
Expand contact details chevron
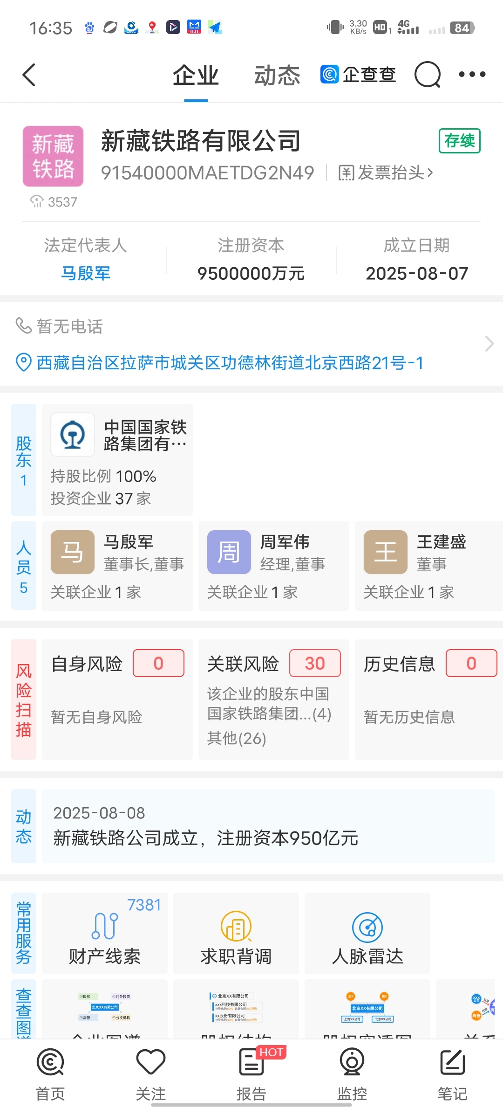click(x=489, y=344)
